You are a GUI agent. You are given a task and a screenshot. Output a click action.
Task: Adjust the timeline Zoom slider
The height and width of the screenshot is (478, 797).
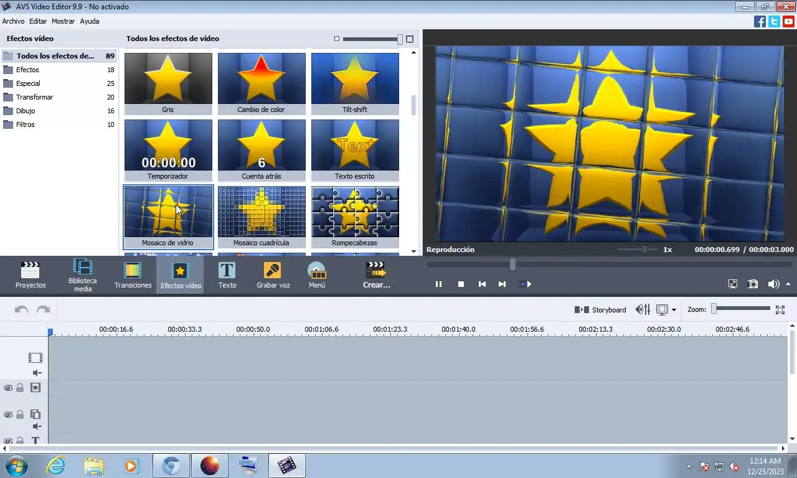pyautogui.click(x=741, y=308)
